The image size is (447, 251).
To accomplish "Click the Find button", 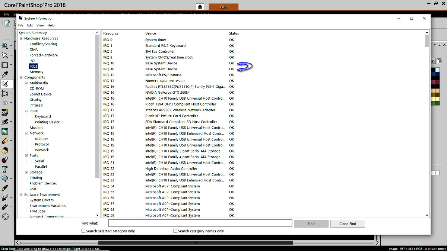I will tap(311, 223).
